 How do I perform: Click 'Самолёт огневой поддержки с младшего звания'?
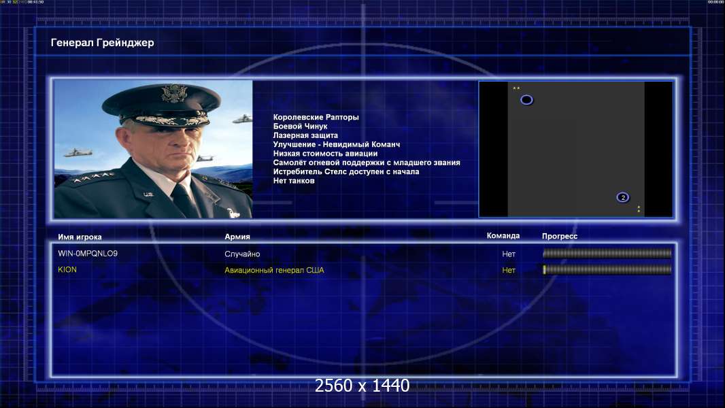point(366,163)
